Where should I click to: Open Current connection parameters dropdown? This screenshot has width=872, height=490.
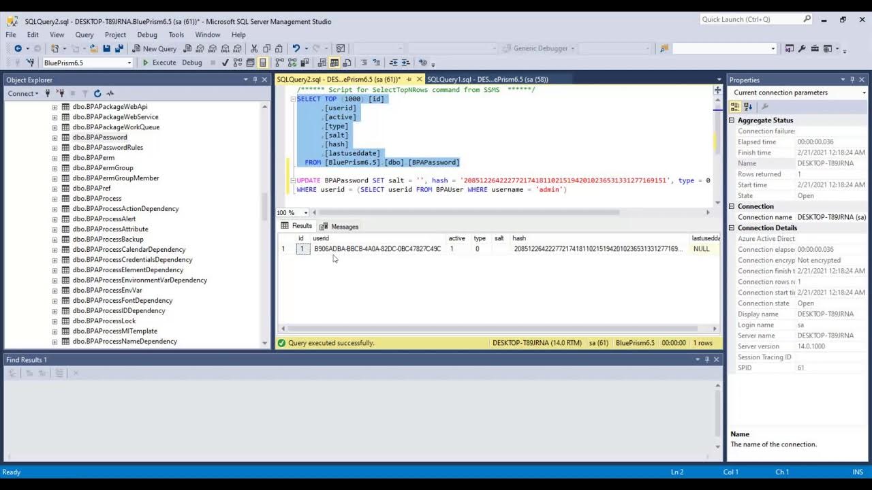click(865, 93)
